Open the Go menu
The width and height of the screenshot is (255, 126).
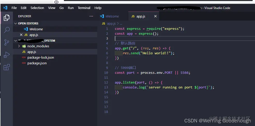pos(62,8)
